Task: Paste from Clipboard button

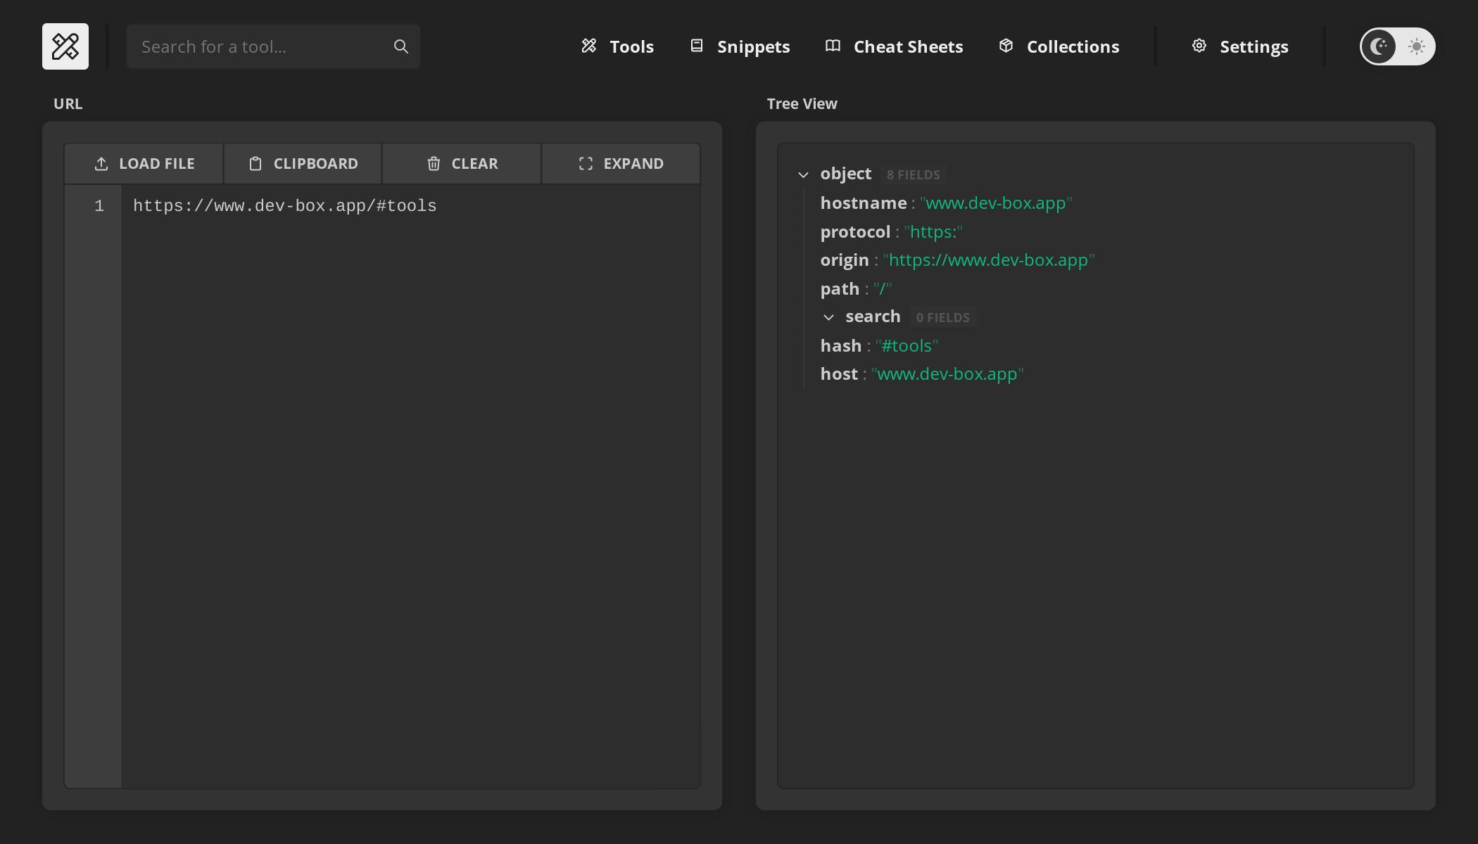Action: 303,164
